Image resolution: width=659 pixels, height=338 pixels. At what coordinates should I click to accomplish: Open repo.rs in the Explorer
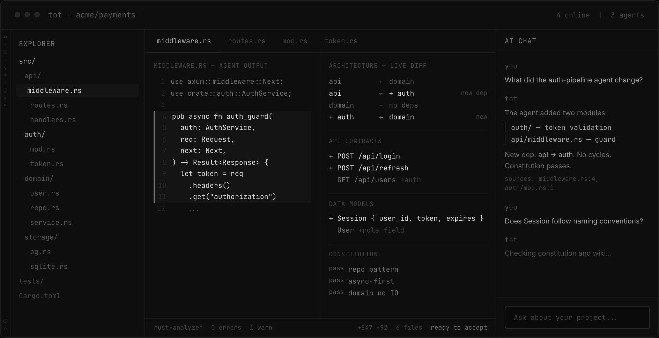tap(45, 208)
